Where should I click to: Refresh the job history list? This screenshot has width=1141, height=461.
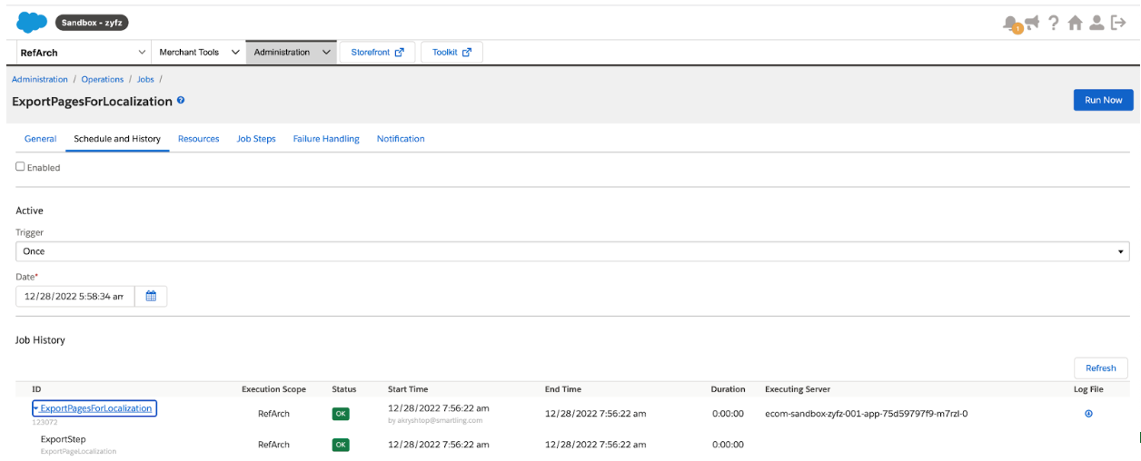tap(1100, 368)
